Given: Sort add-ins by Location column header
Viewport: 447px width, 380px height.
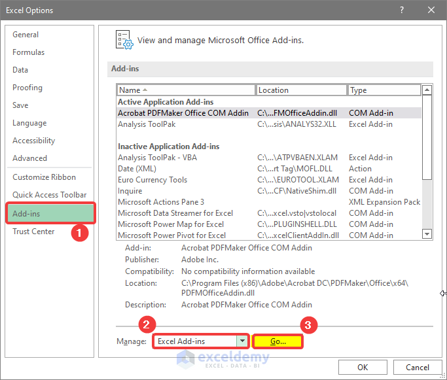Looking at the screenshot, I should pyautogui.click(x=302, y=90).
